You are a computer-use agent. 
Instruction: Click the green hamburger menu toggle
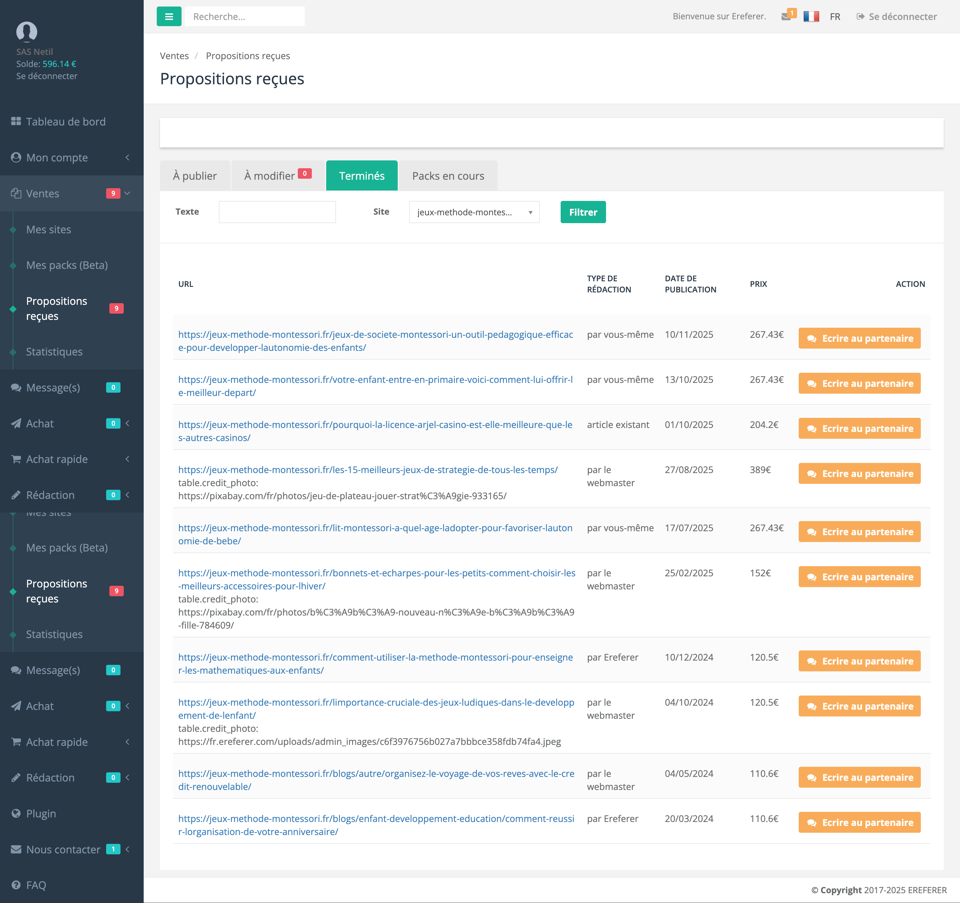pyautogui.click(x=168, y=16)
